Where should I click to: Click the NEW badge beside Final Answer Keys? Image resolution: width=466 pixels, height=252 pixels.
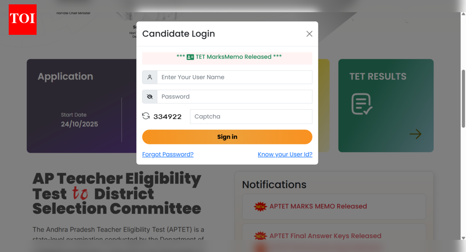[260, 236]
